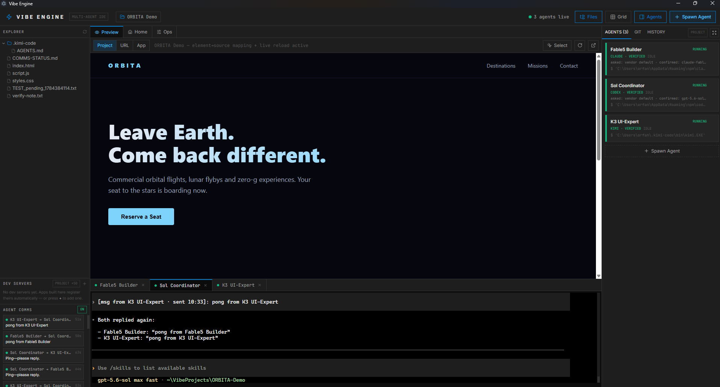This screenshot has width=720, height=387.
Task: Toggle the Agents panel
Action: click(650, 17)
